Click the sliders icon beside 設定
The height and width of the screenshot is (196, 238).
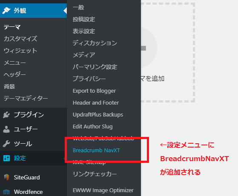(6, 158)
